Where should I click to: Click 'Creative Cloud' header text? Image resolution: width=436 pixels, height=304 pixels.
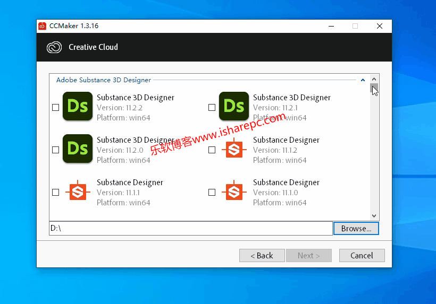tap(93, 47)
